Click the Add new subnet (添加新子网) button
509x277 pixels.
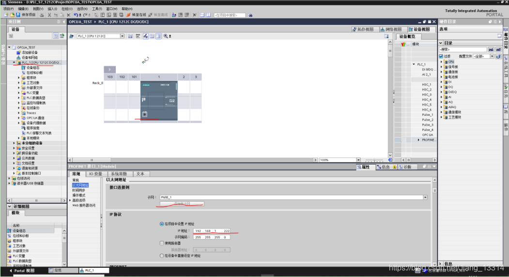click(182, 203)
